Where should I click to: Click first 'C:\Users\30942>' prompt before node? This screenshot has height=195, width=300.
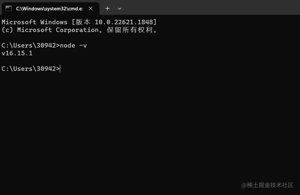(x=30, y=45)
